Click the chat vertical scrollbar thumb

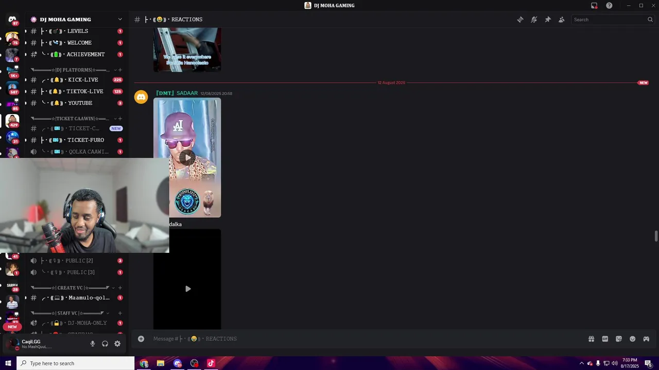point(656,236)
